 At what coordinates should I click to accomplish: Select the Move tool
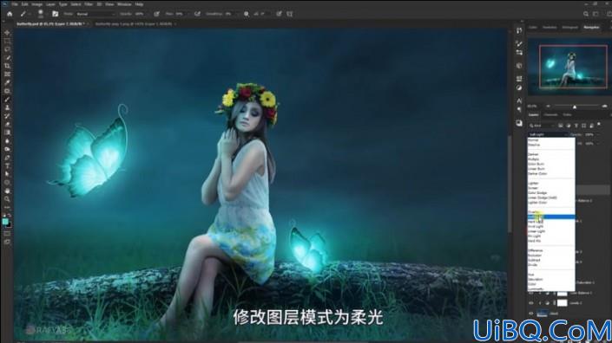pyautogui.click(x=7, y=33)
